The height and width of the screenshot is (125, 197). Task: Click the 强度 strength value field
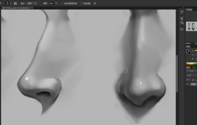click(x=52, y=4)
